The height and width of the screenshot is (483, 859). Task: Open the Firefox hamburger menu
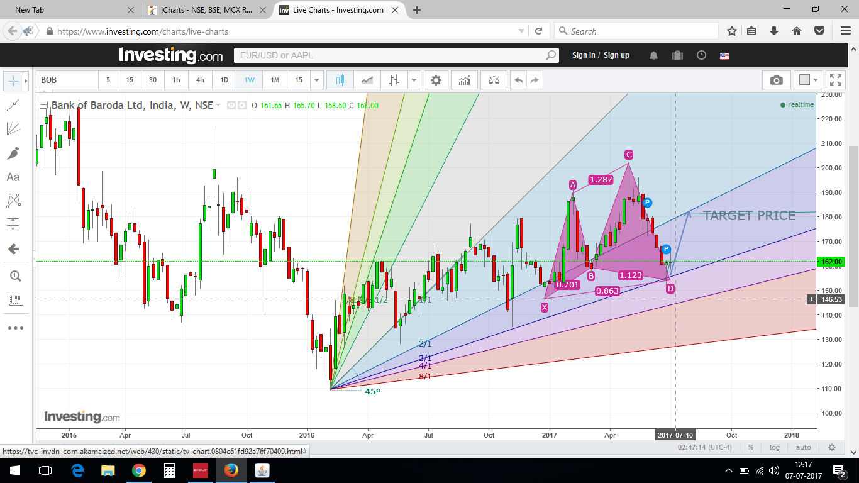(x=845, y=31)
